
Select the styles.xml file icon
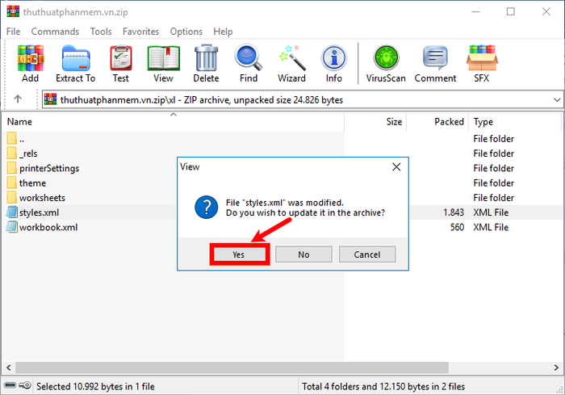coord(12,212)
